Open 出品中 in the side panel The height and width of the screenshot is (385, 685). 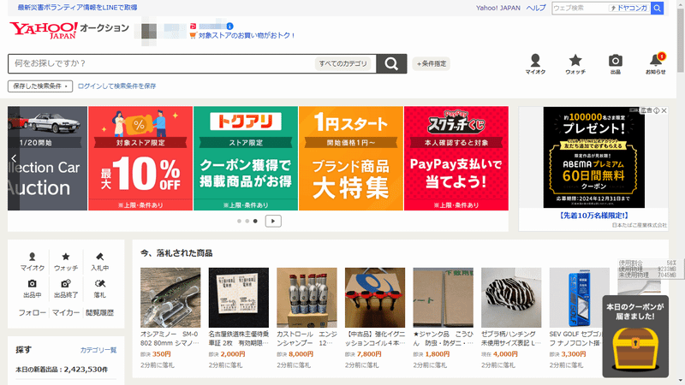point(33,289)
